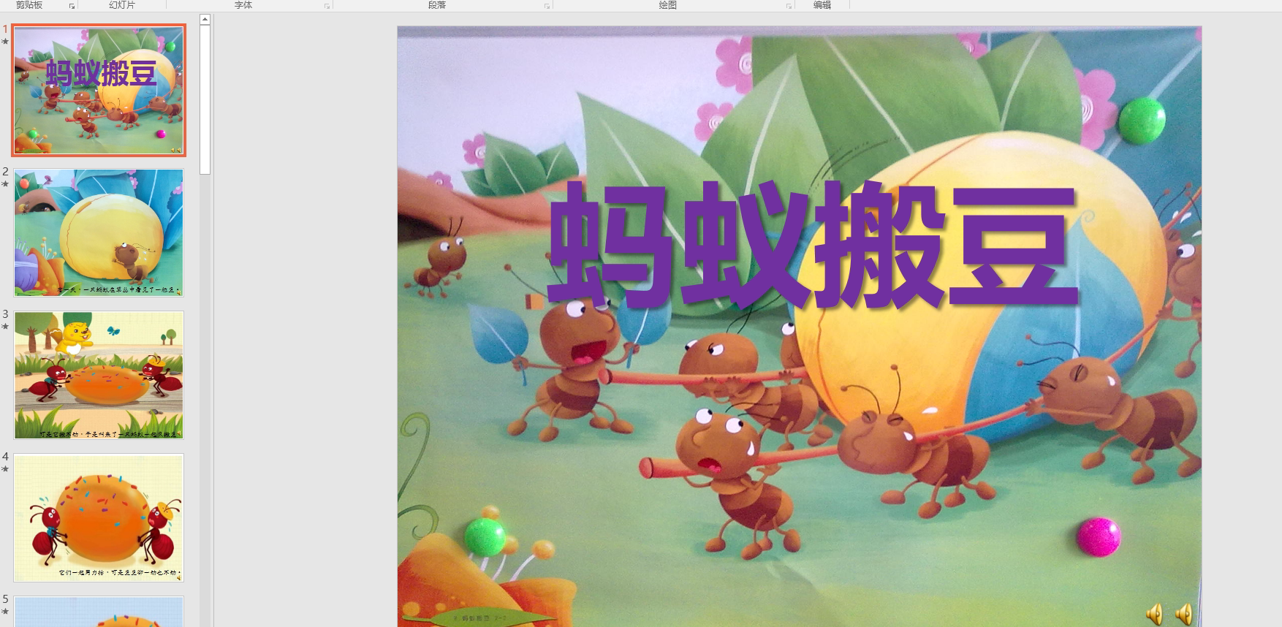
Task: Click the left audio speaker icon on slide
Action: click(x=1155, y=614)
